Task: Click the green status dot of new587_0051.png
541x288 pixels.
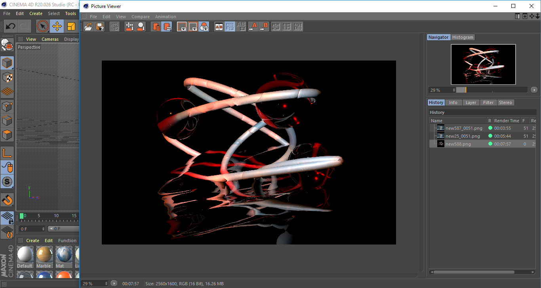Action: coord(490,128)
